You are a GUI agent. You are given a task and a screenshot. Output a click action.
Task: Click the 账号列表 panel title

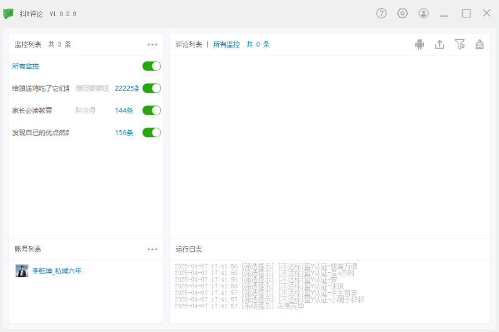[x=28, y=249]
